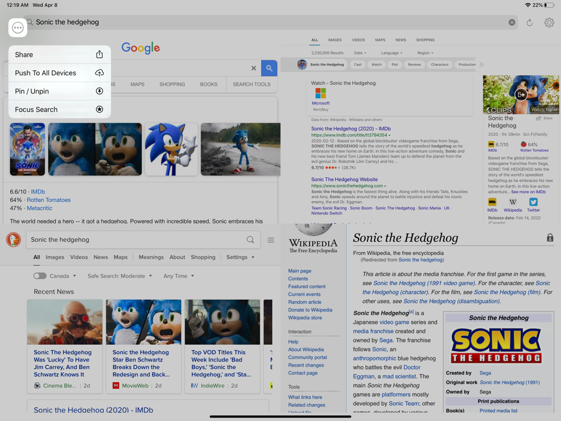Viewport: 561px width, 421px height.
Task: Follow the IMDb rating link in Google
Action: [38, 191]
